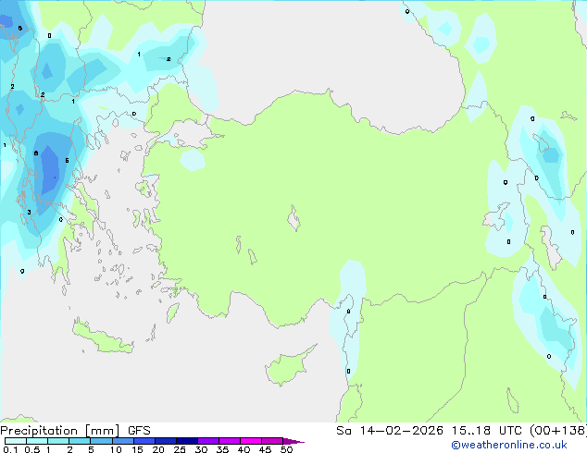Select the 5–10 mm legend color box
This screenshot has height=453, width=587.
point(101,441)
